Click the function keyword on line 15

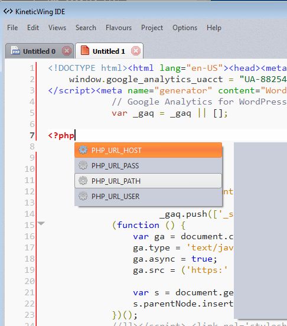[138, 225]
